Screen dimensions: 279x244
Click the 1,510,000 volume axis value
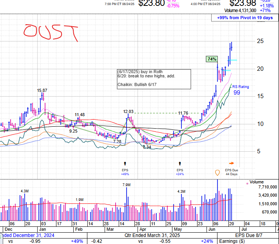coord(268,204)
